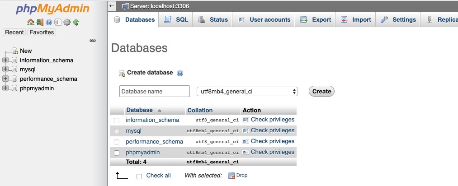Expand the performance_schema tree node
458x186 pixels.
click(5, 79)
